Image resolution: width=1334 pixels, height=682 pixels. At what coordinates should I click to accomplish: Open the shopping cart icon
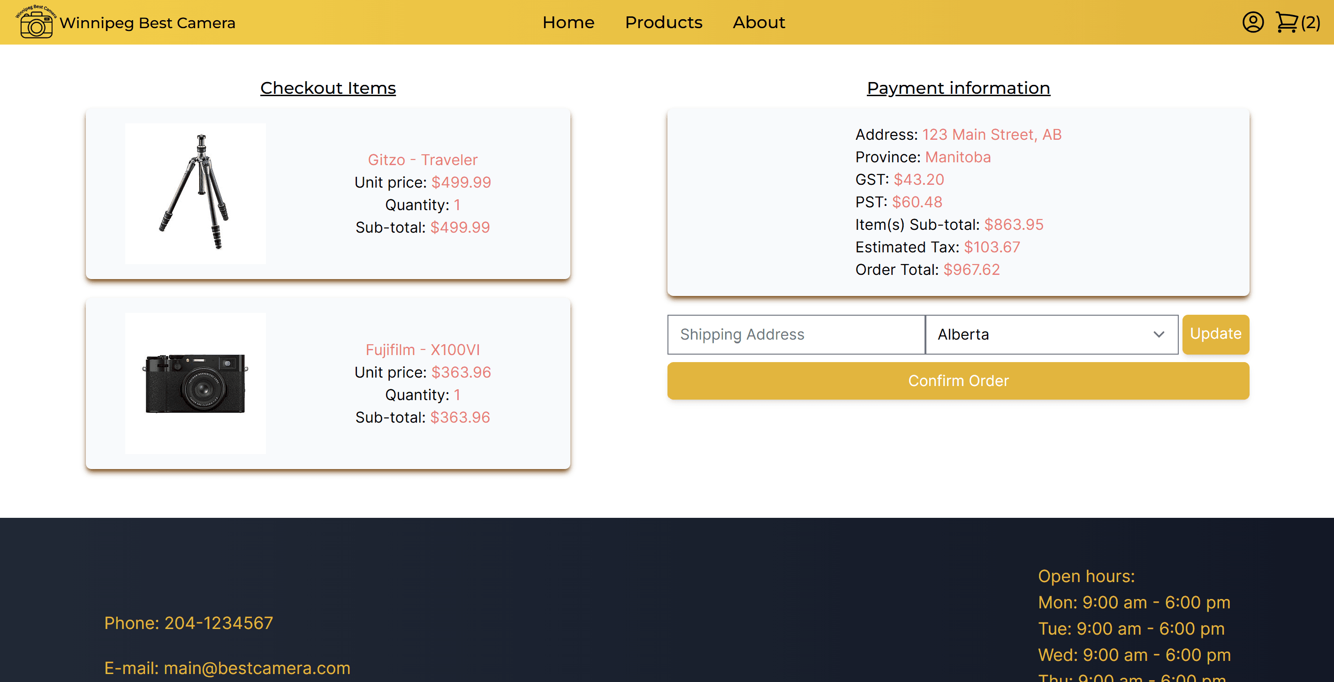click(x=1286, y=22)
